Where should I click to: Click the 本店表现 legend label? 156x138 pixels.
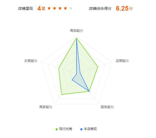tap(90, 129)
